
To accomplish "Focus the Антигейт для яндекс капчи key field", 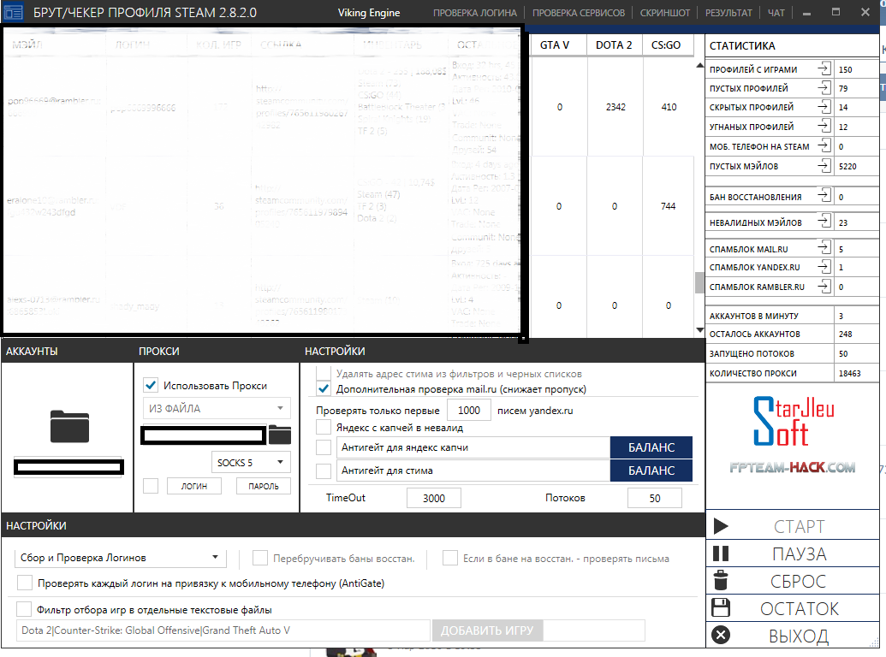I will (x=473, y=447).
